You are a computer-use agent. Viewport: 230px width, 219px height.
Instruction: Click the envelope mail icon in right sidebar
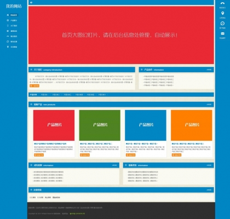pos(222,33)
